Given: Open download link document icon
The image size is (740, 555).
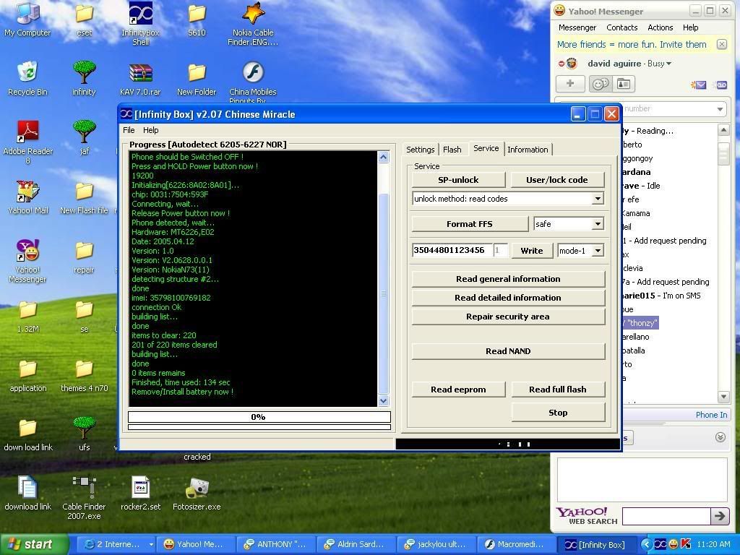Looking at the screenshot, I should [28, 493].
